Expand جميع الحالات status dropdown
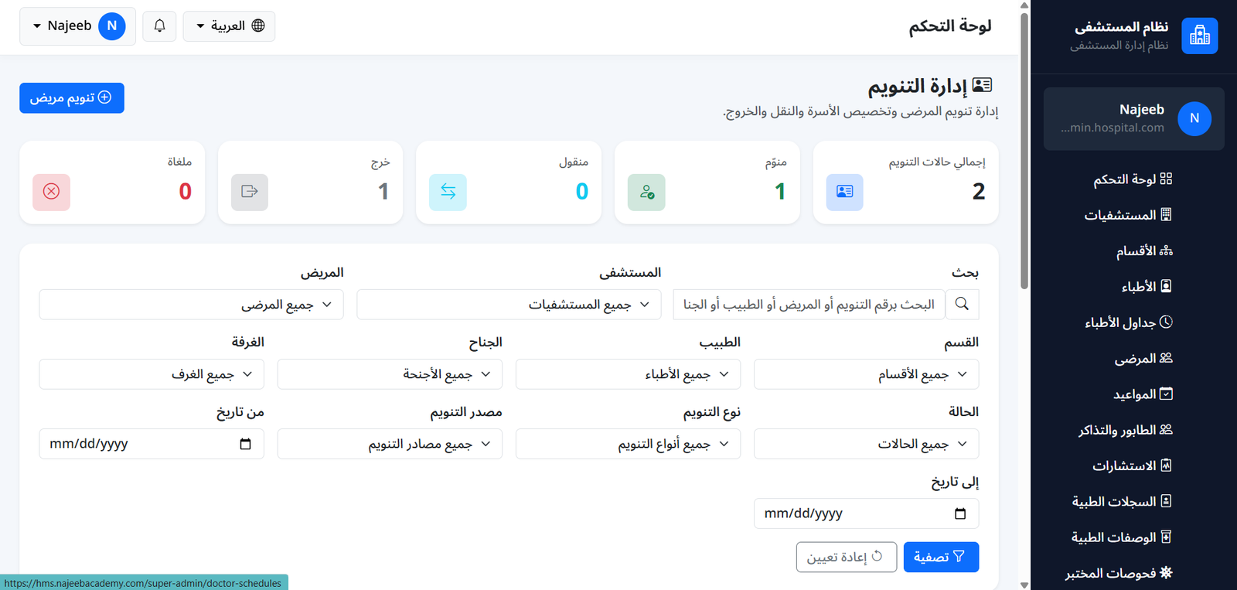 [866, 444]
